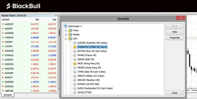The image size is (197, 99).
Task: Select GER30 (DAX 30)
Action: (x=86, y=59)
